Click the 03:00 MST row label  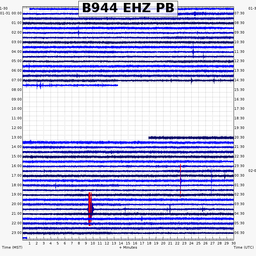(x=17, y=42)
